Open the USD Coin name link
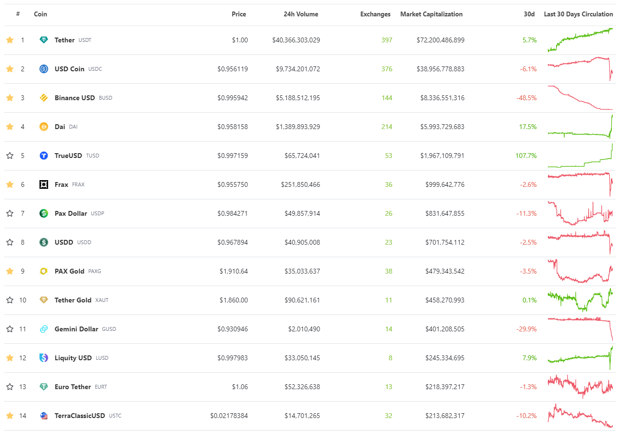This screenshot has height=432, width=621. (69, 69)
